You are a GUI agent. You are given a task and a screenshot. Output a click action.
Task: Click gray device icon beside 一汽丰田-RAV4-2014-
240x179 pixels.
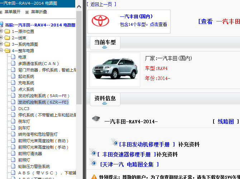pyautogui.click(x=96, y=119)
